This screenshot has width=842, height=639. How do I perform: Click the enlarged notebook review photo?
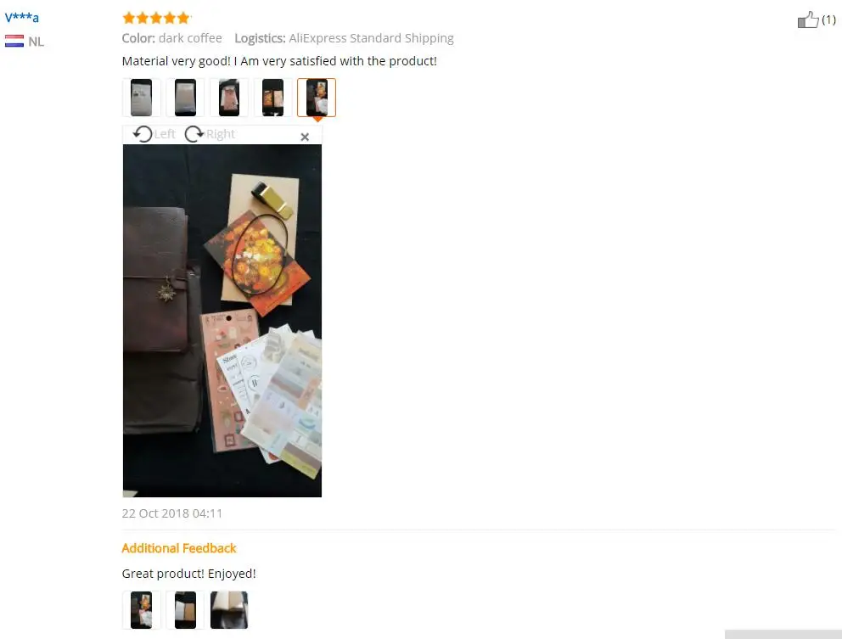coord(222,321)
